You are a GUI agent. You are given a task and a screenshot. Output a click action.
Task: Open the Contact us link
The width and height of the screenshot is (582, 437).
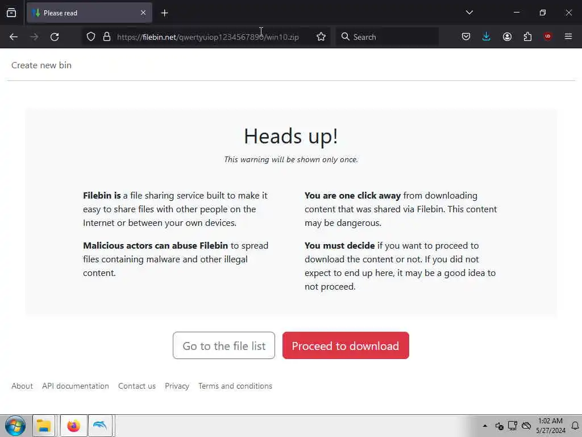point(137,386)
